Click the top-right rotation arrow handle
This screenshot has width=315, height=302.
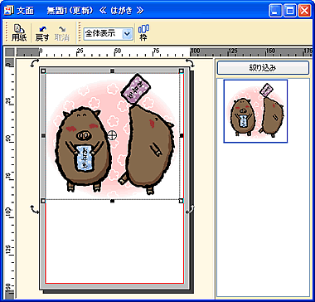(190, 63)
